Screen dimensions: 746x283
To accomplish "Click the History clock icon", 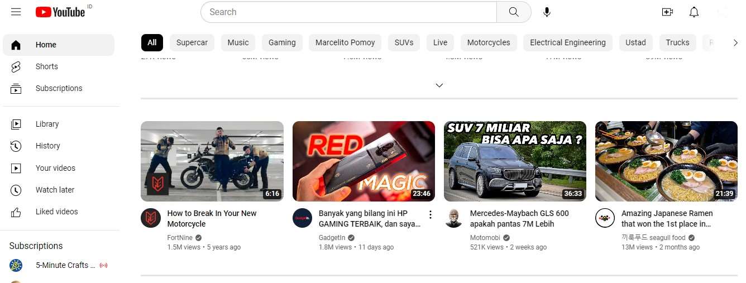I will (16, 146).
